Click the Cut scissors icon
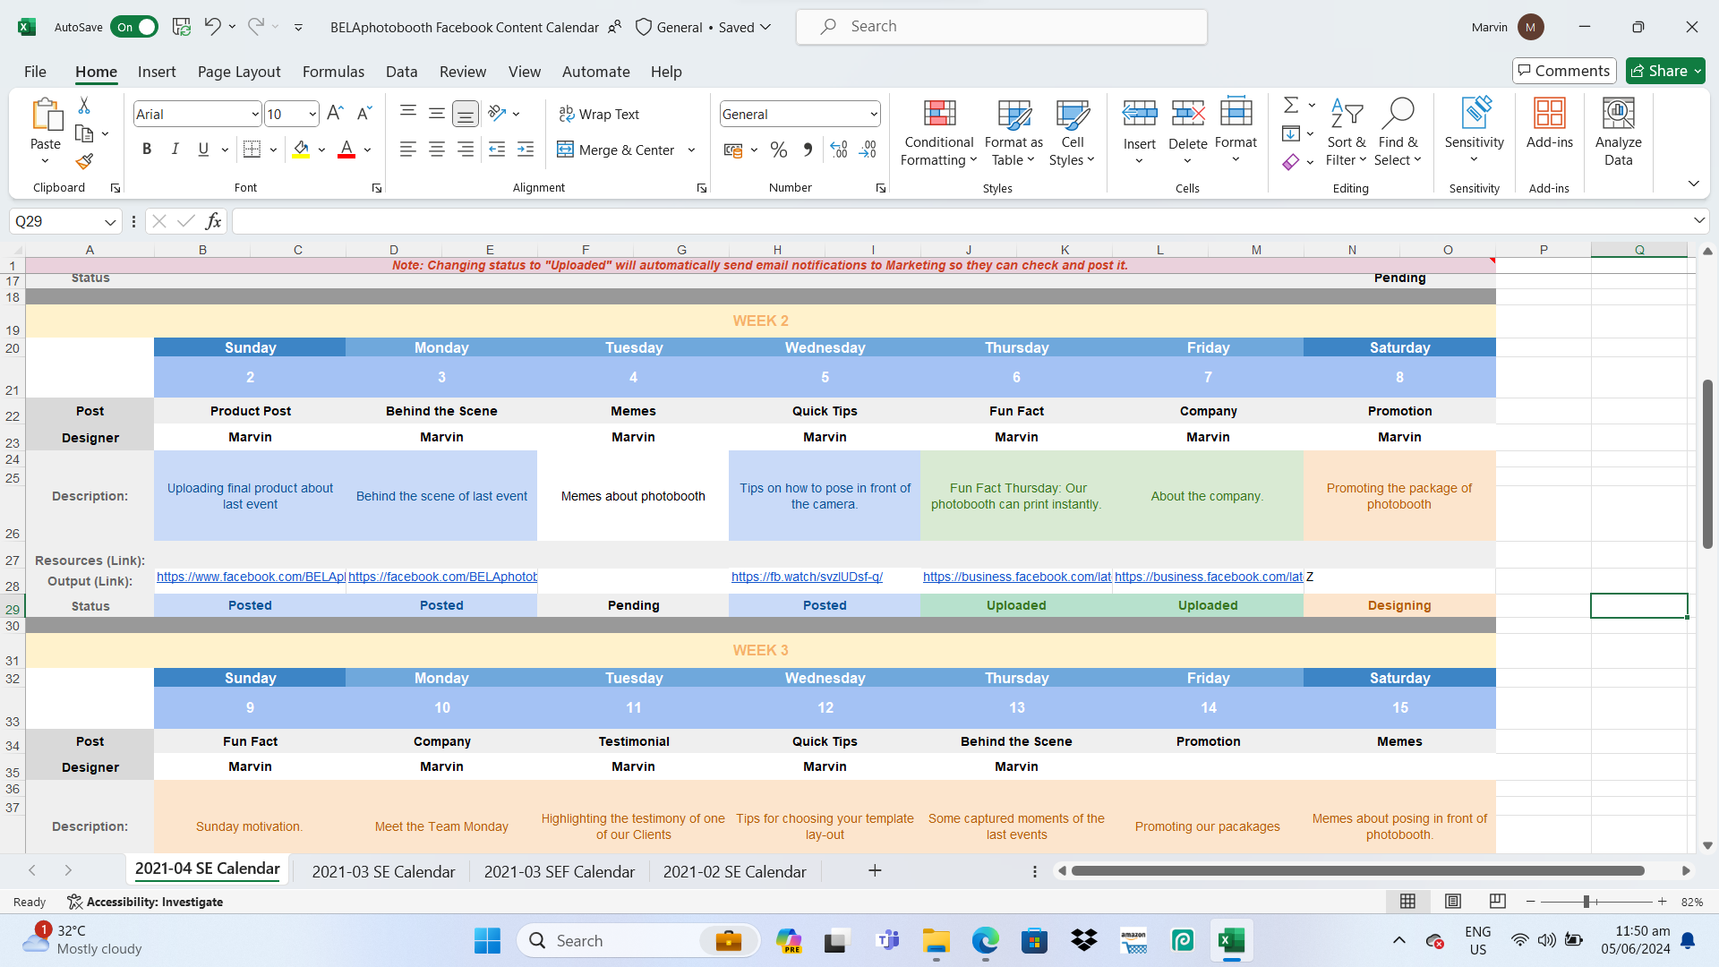This screenshot has height=967, width=1719. (84, 106)
